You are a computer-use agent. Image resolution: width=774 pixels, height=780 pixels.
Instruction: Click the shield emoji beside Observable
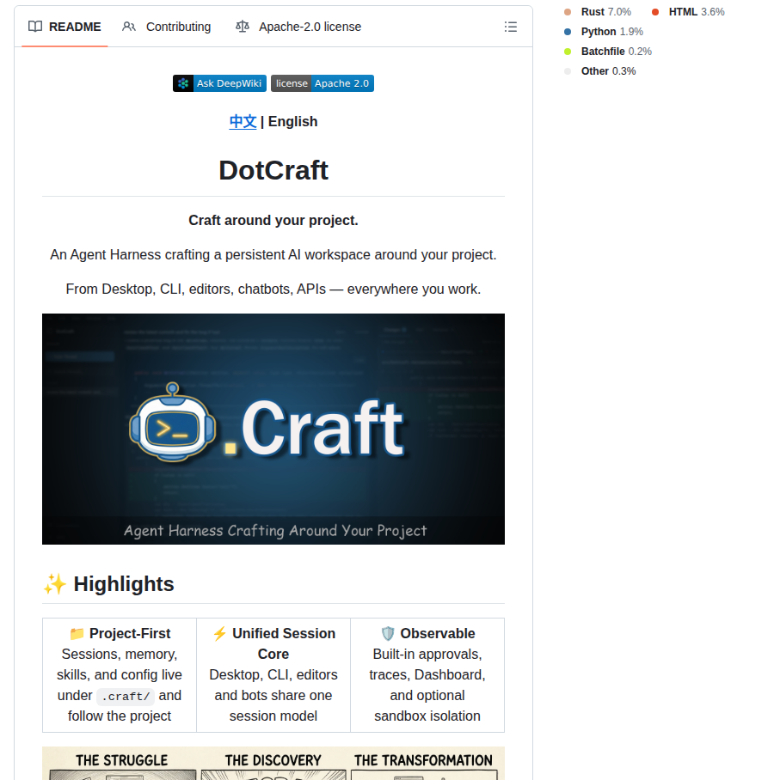click(388, 634)
